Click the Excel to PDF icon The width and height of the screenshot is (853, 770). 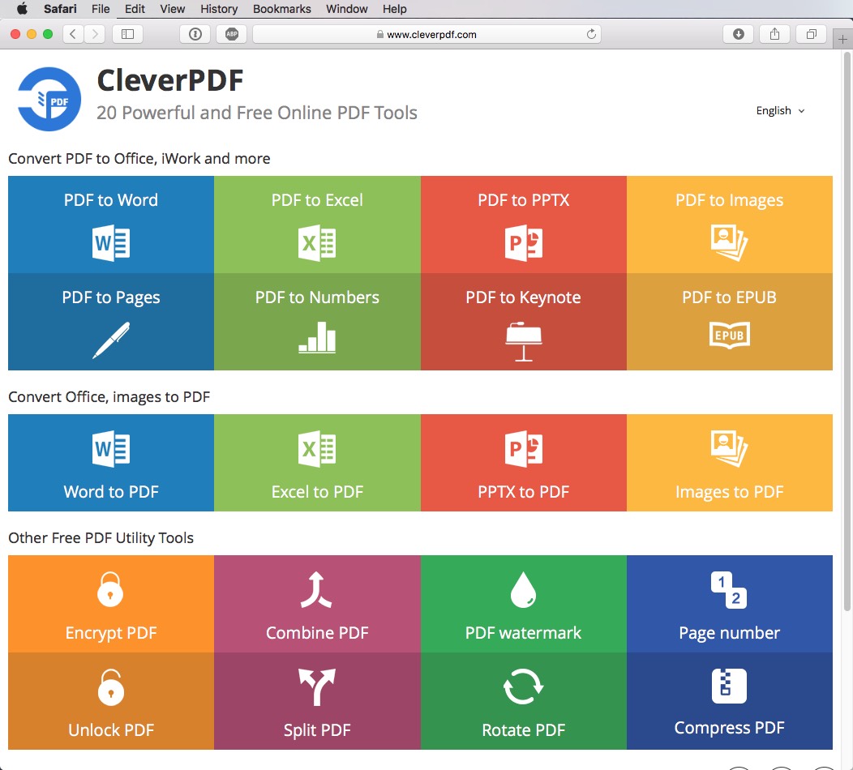317,448
